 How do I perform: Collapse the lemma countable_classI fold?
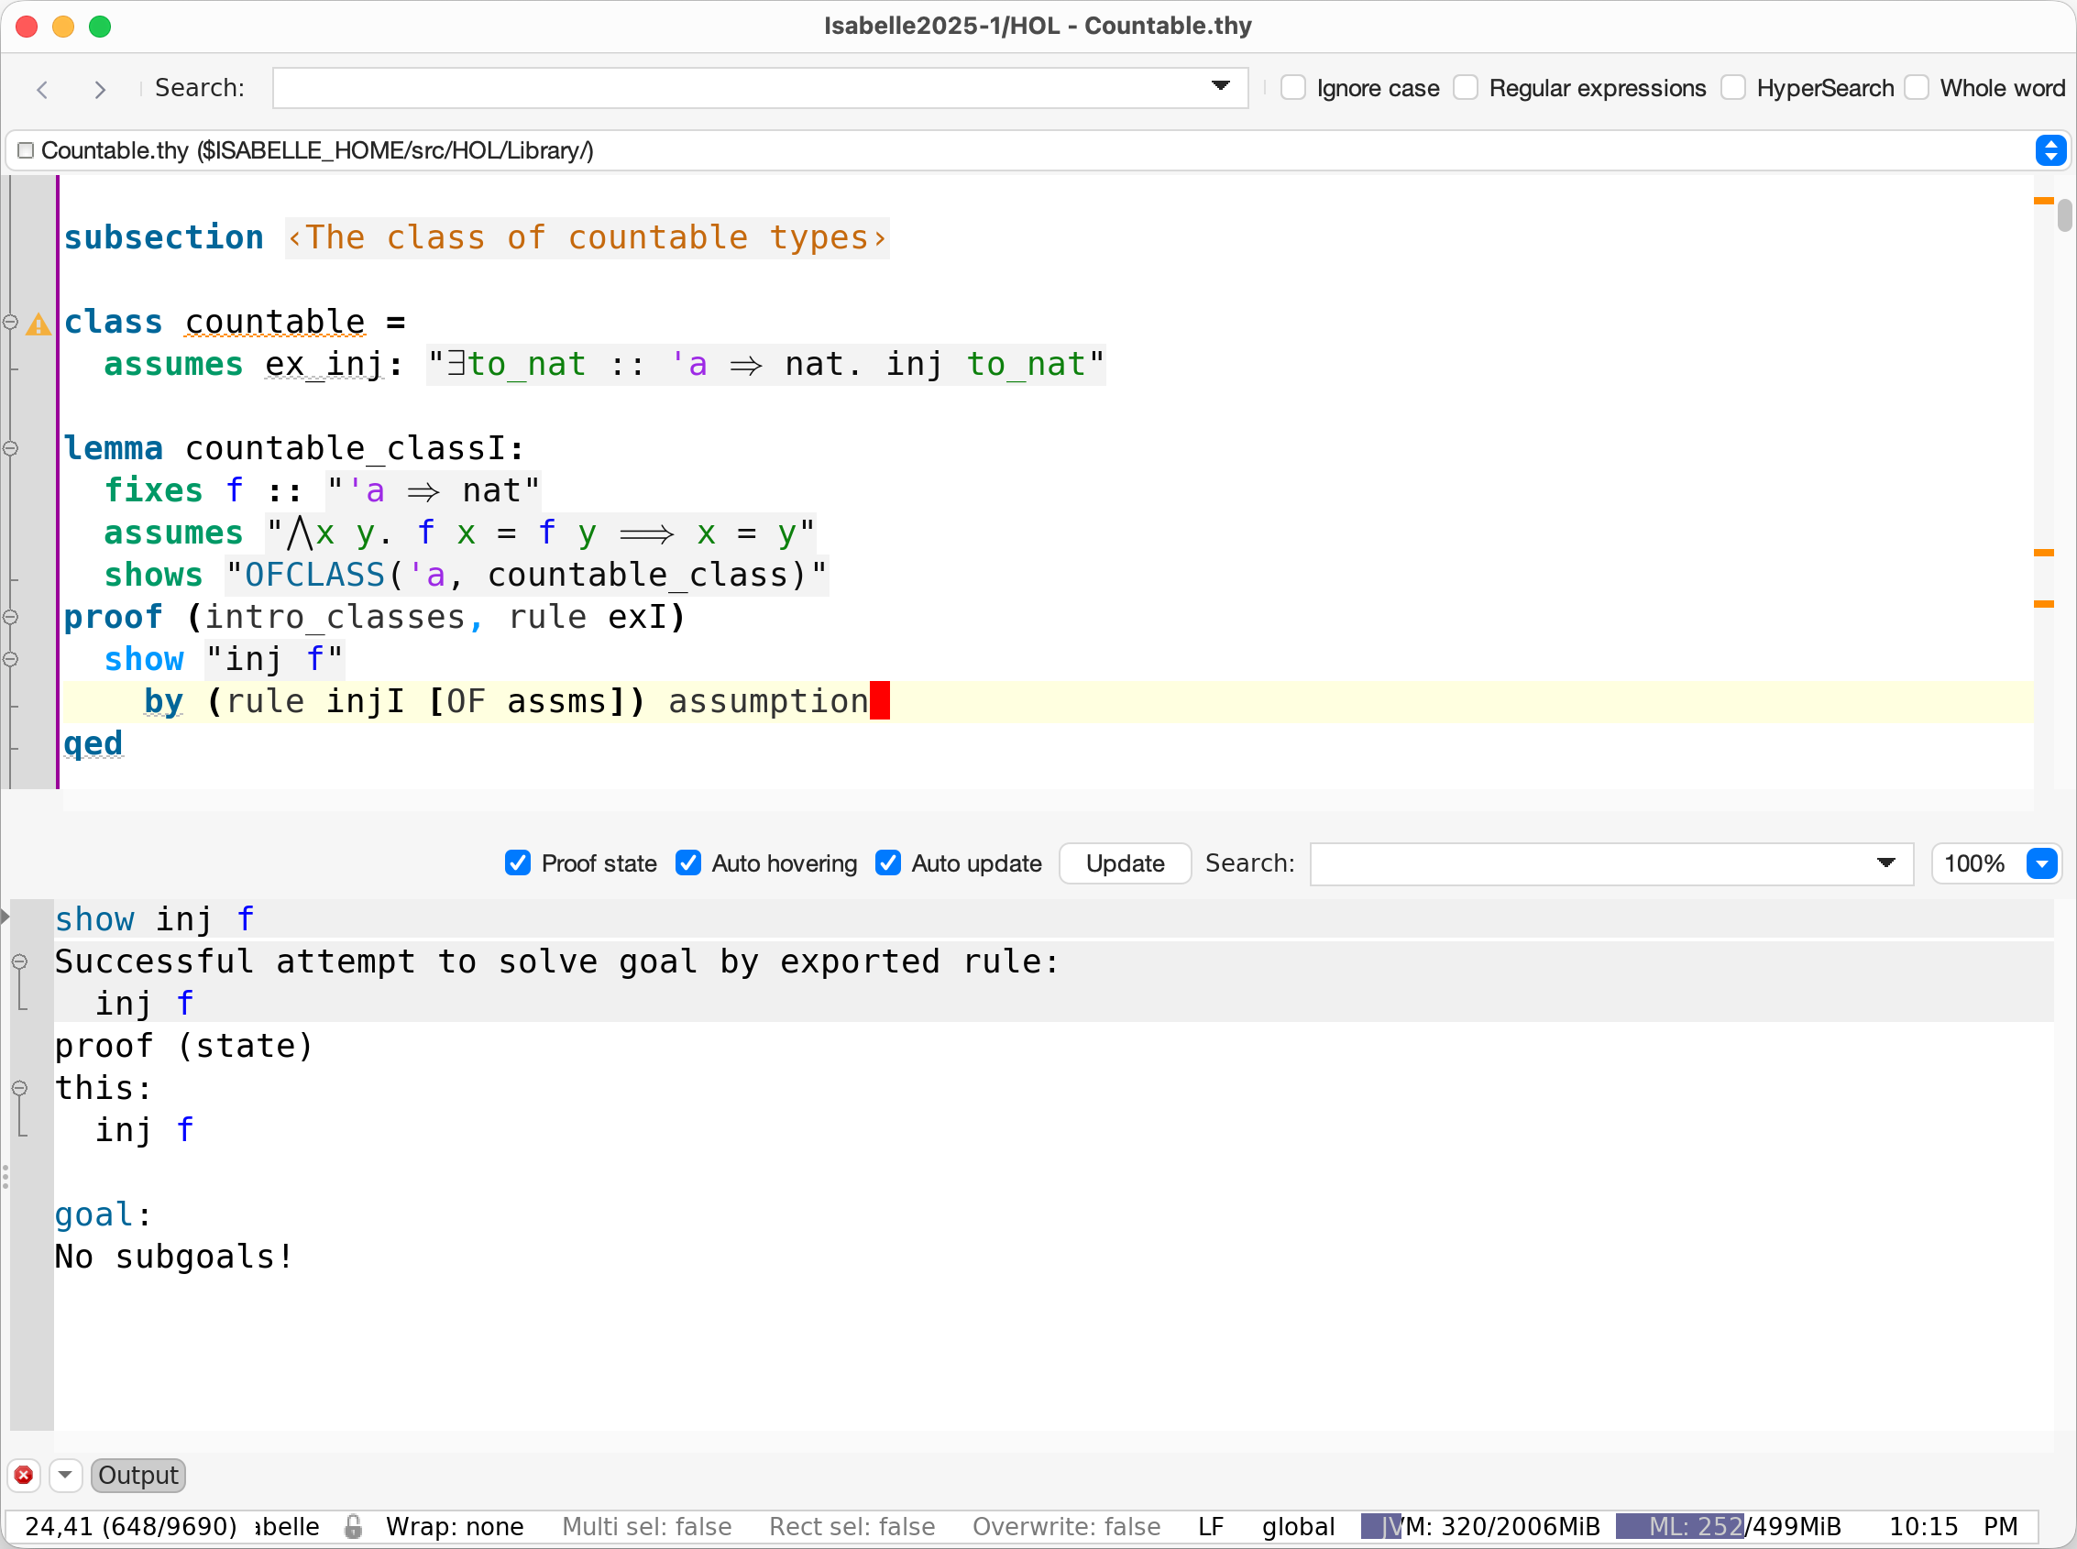pos(11,448)
